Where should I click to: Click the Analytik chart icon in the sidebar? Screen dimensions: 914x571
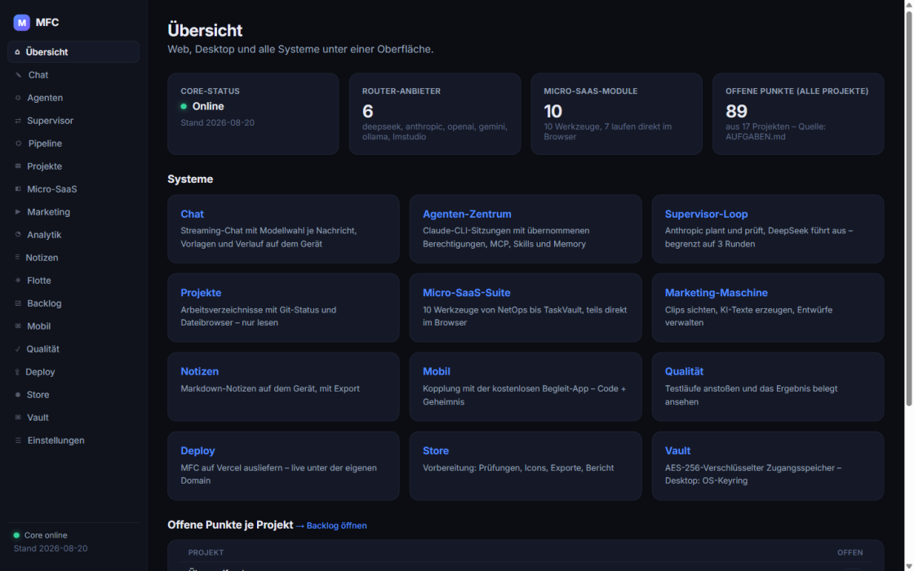[x=18, y=234]
